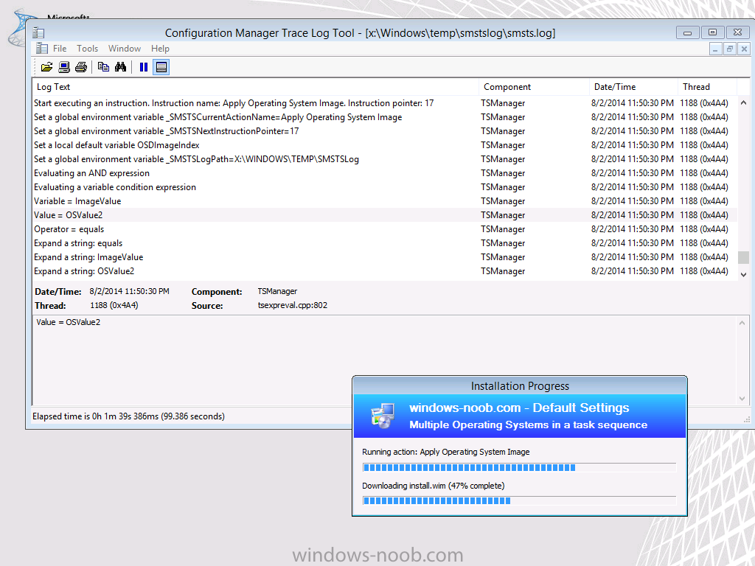Click 'Downloading install.wim (47% complete)' text
The width and height of the screenshot is (755, 566).
434,486
